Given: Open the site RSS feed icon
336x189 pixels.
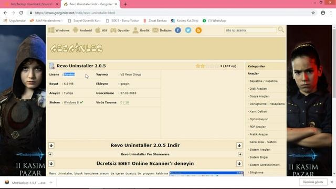Looking at the screenshot, I should click(198, 30).
